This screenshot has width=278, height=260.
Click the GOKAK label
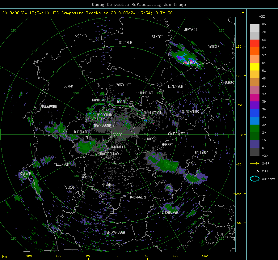pos(68,86)
